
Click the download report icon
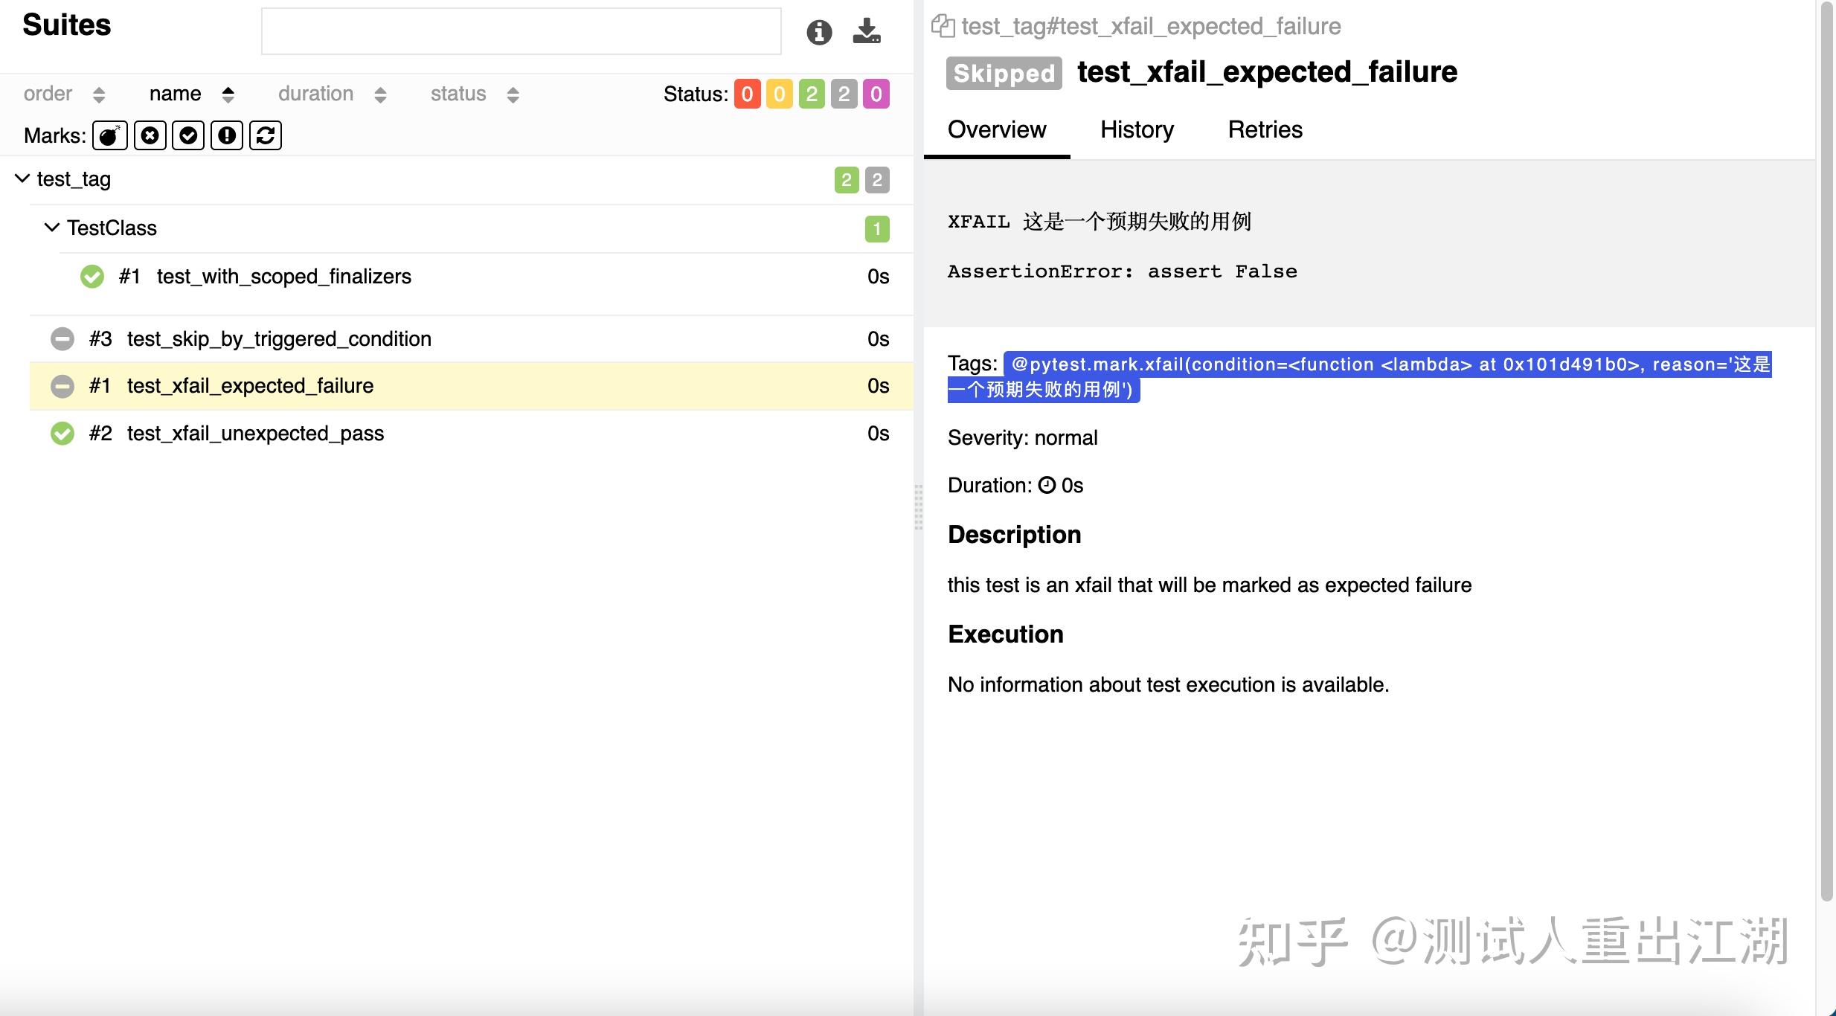click(867, 33)
